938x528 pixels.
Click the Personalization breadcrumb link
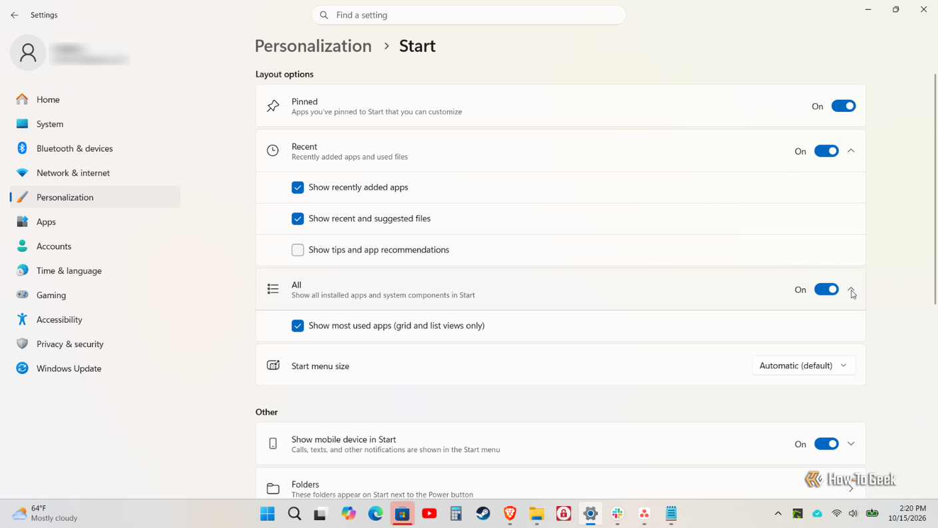[x=313, y=46]
